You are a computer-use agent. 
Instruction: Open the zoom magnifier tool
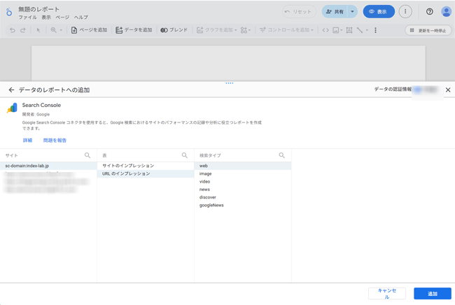coord(54,30)
